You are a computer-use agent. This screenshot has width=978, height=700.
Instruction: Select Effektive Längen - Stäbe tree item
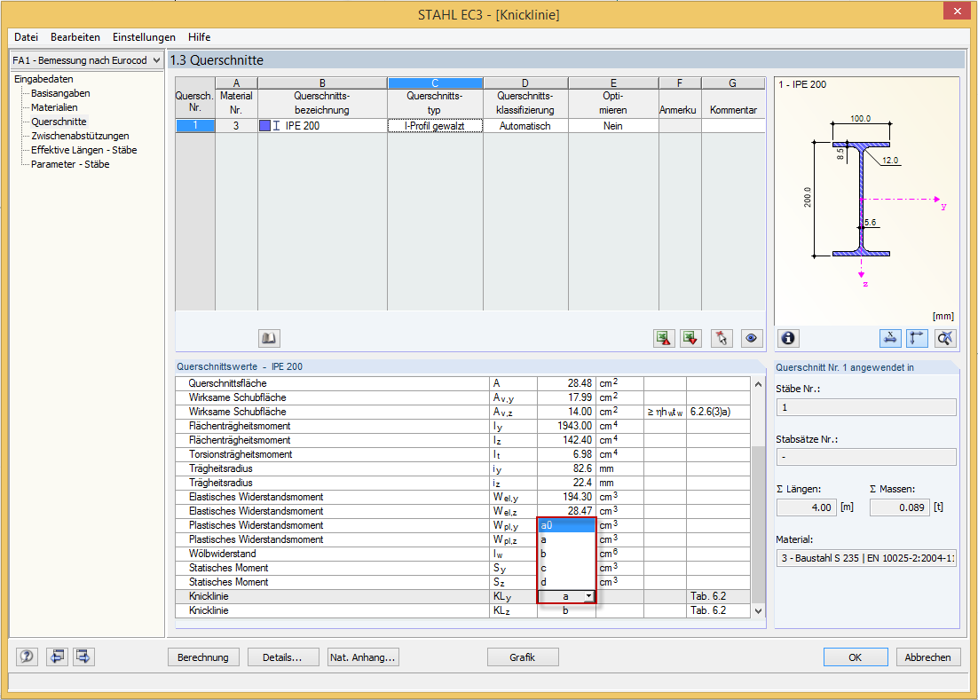(83, 150)
